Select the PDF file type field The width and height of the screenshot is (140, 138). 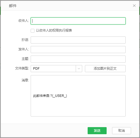(x=53, y=69)
